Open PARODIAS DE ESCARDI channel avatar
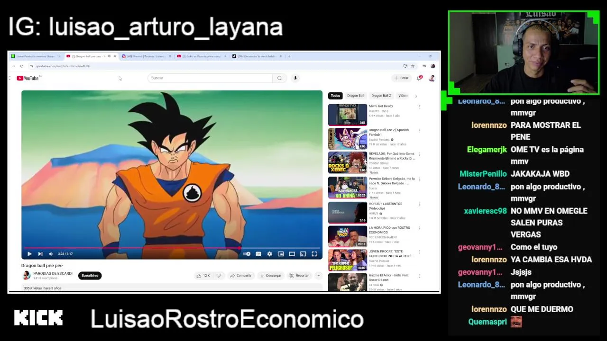This screenshot has width=607, height=341. click(27, 276)
